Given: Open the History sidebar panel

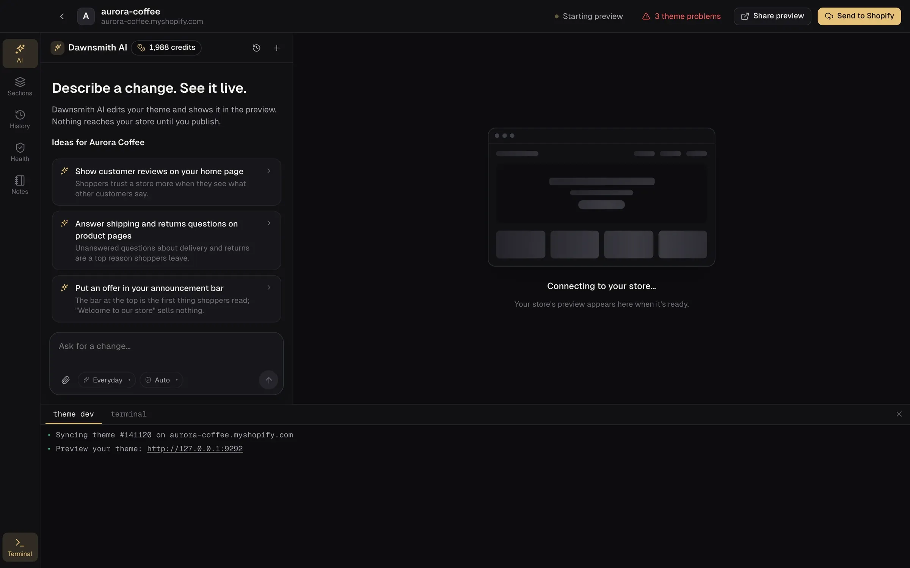Looking at the screenshot, I should [x=20, y=119].
